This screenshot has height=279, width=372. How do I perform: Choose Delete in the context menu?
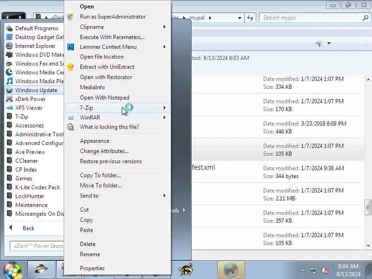coord(118,244)
